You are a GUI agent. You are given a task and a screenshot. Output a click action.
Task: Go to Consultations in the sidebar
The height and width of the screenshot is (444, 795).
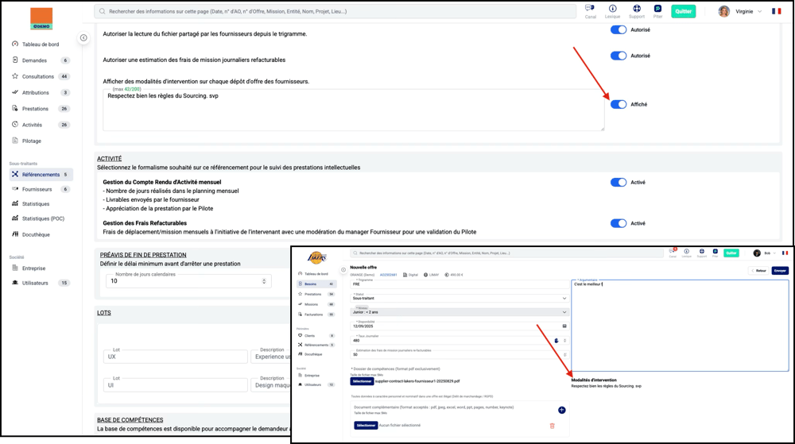click(x=38, y=77)
